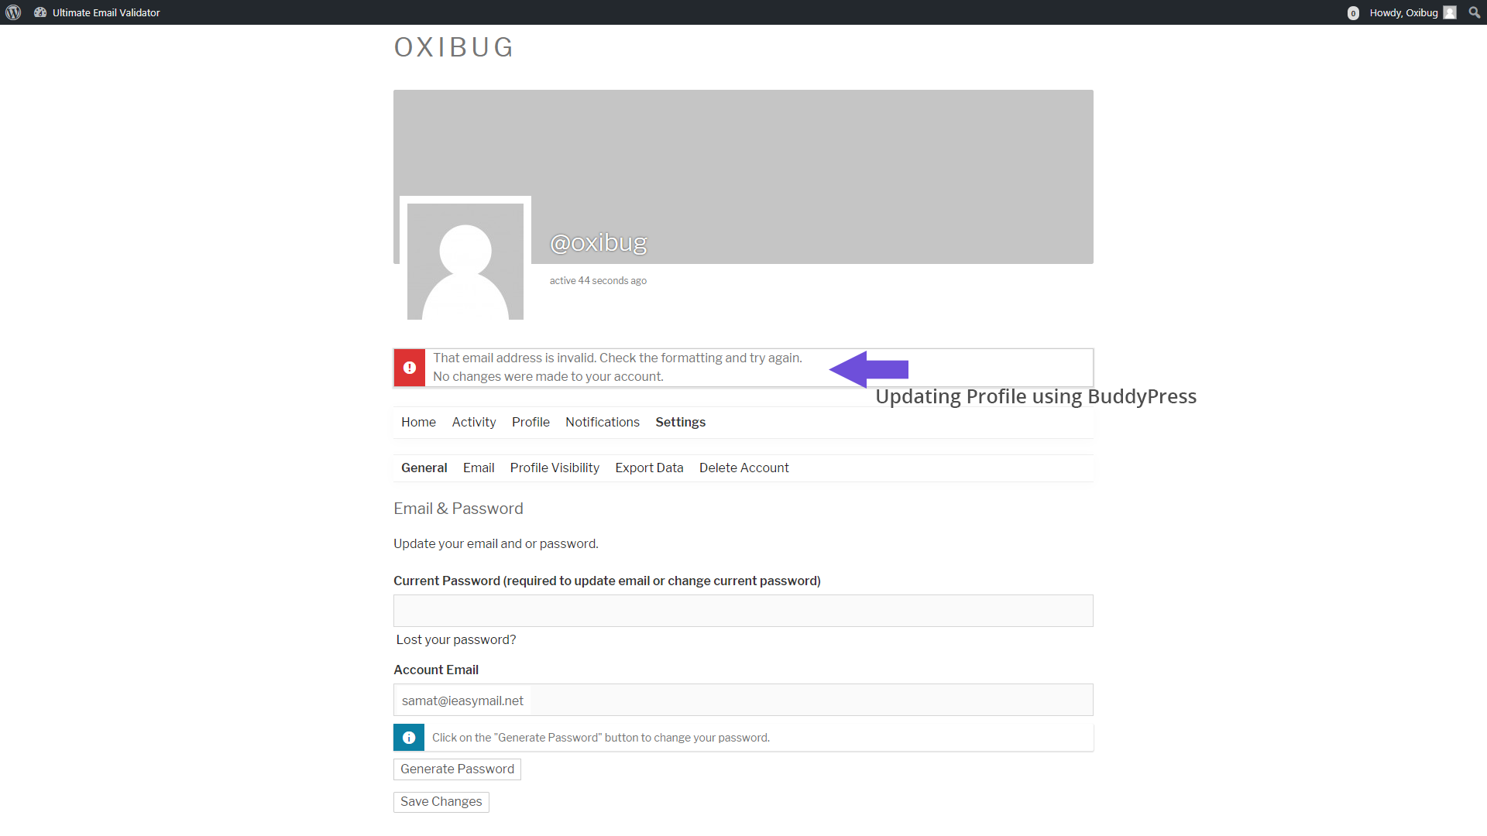Focus the Current Password input field
This screenshot has width=1487, height=836.
point(743,611)
